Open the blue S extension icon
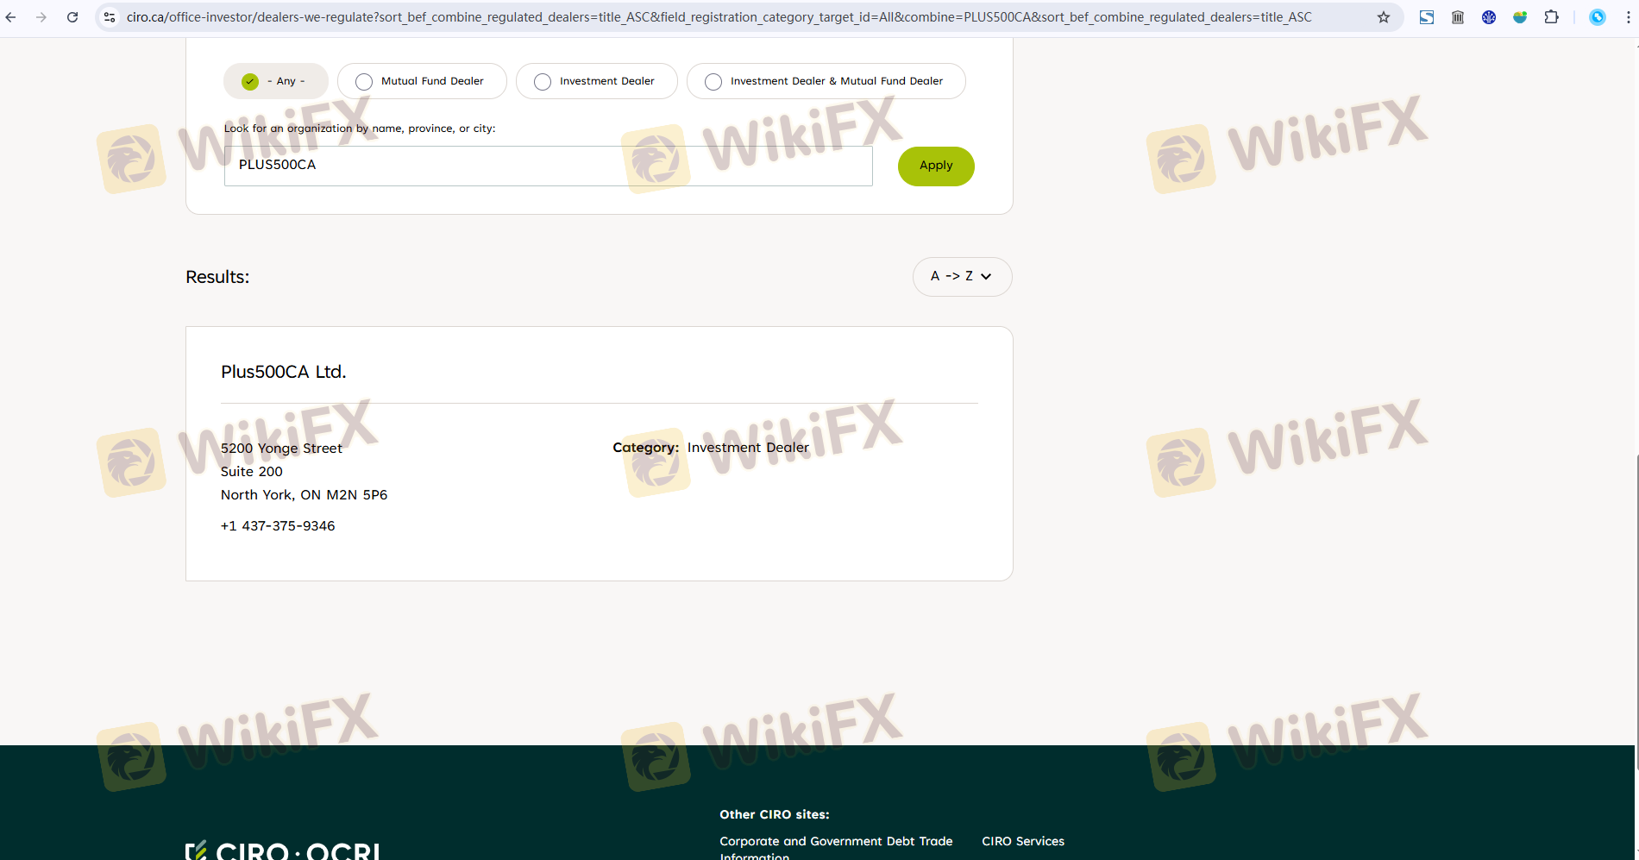The image size is (1639, 860). [x=1427, y=17]
